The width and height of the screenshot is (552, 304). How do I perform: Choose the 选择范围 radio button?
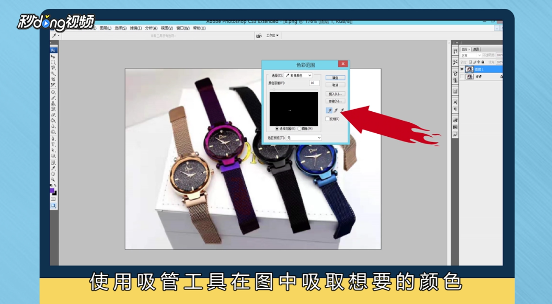tap(277, 129)
